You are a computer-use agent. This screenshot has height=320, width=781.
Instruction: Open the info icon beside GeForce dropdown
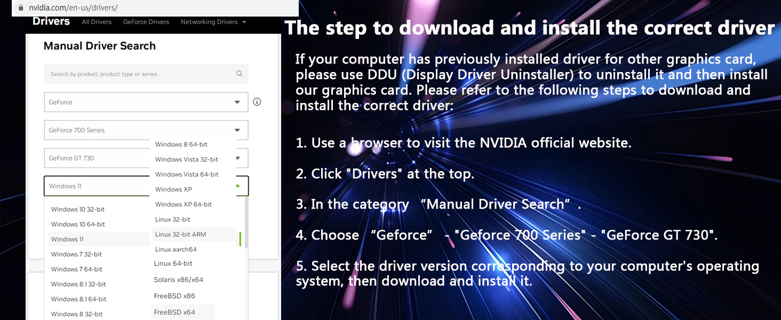[x=257, y=102]
